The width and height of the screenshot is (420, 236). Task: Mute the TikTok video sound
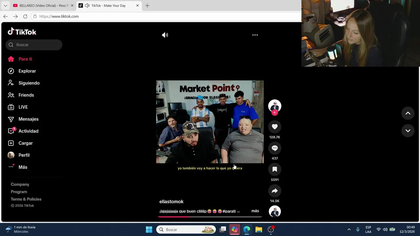pos(165,35)
